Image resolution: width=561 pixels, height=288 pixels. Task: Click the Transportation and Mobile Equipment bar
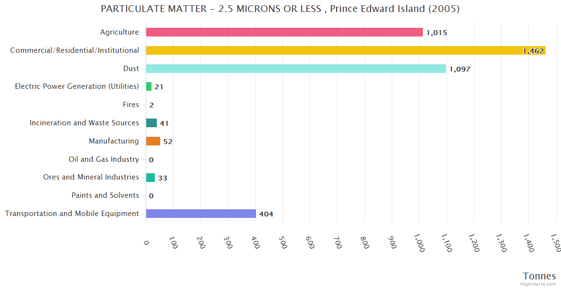click(x=200, y=214)
